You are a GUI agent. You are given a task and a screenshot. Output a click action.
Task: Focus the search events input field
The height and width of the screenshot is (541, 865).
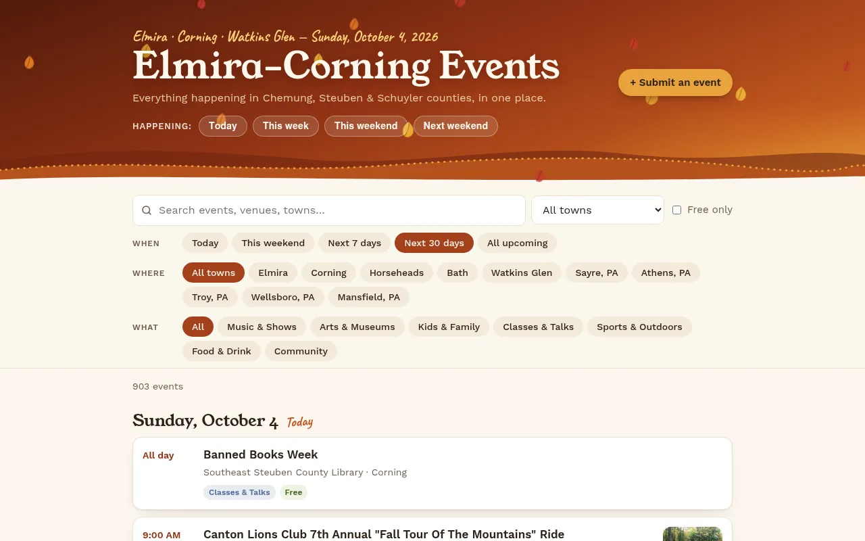point(329,210)
